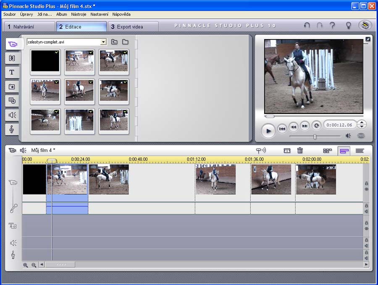378x285 pixels.
Task: Switch to the Storyboard view
Action: click(327, 150)
